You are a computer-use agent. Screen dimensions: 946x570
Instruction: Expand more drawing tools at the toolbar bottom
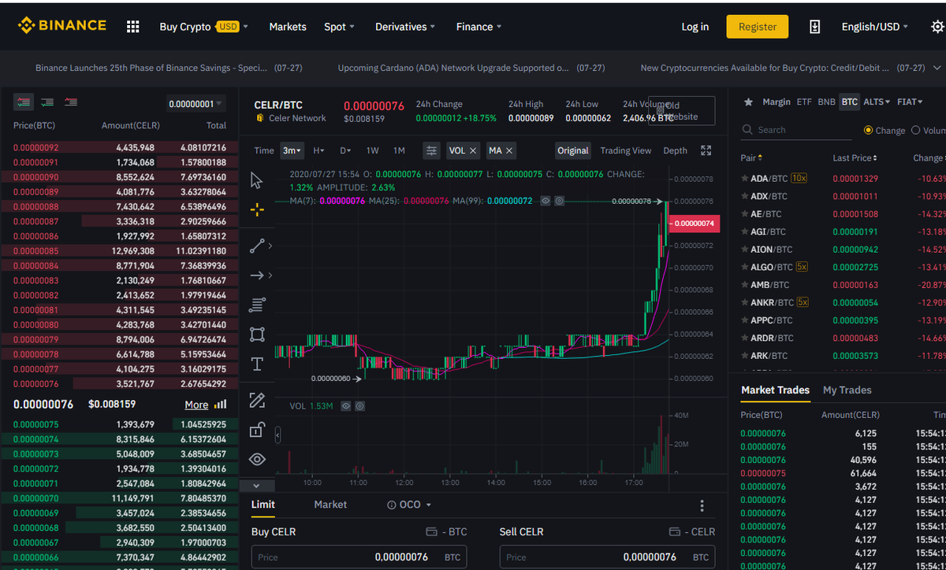pos(257,486)
